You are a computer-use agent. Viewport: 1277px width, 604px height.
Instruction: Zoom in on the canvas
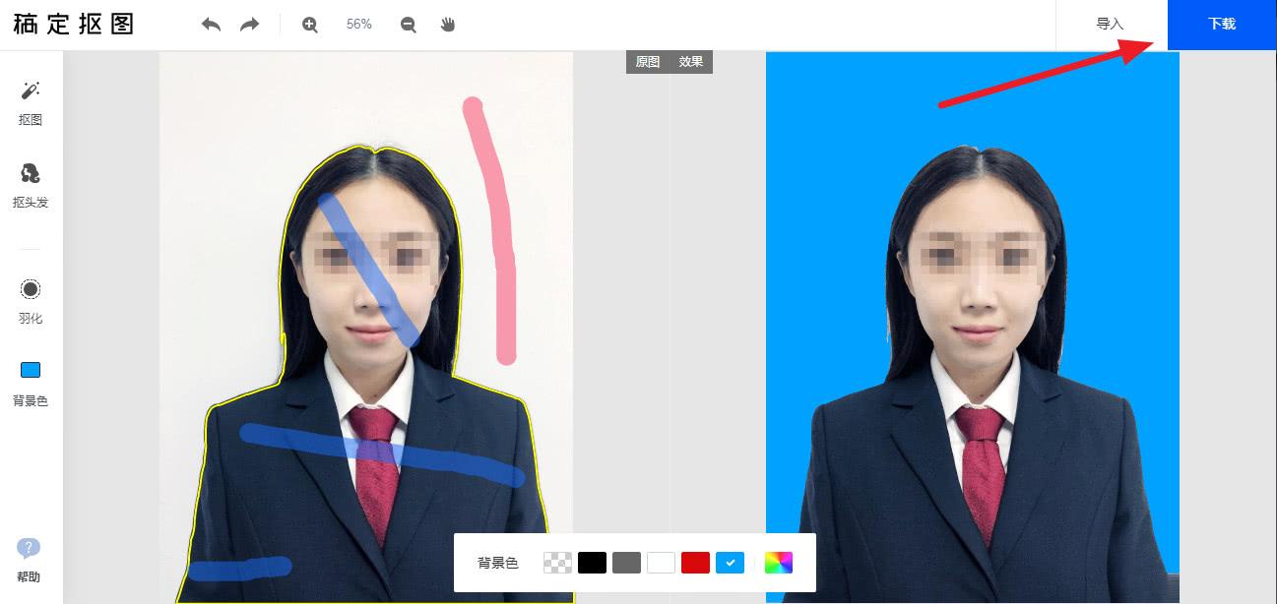309,24
